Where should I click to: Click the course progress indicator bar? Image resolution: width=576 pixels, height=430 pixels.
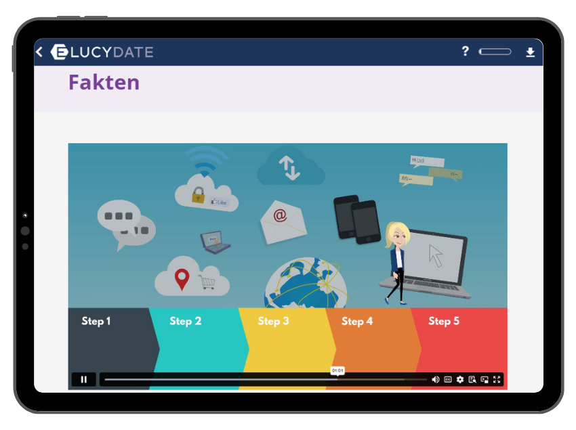click(x=495, y=52)
